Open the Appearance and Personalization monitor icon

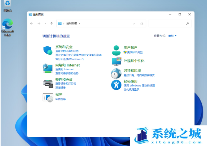click(116, 62)
